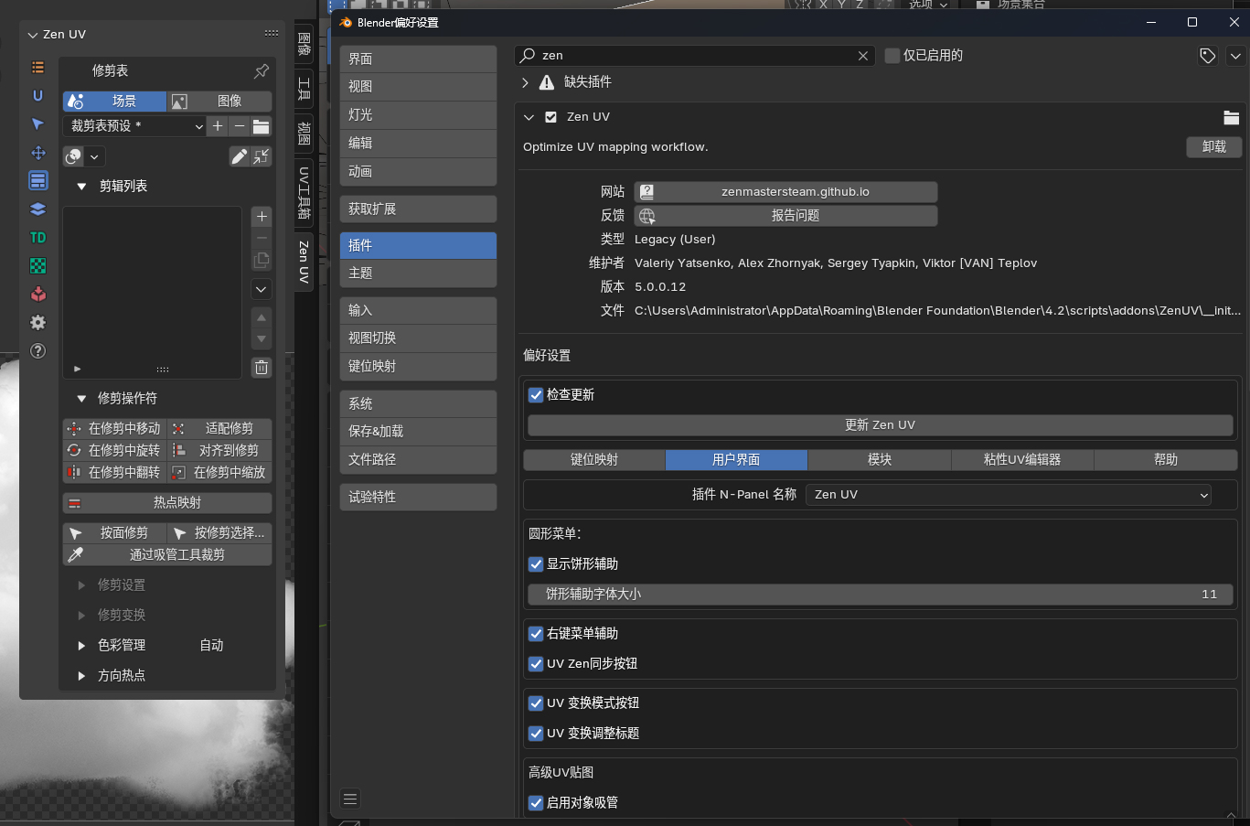Click the 按面修剪 button
This screenshot has height=826, width=1250.
[x=114, y=533]
